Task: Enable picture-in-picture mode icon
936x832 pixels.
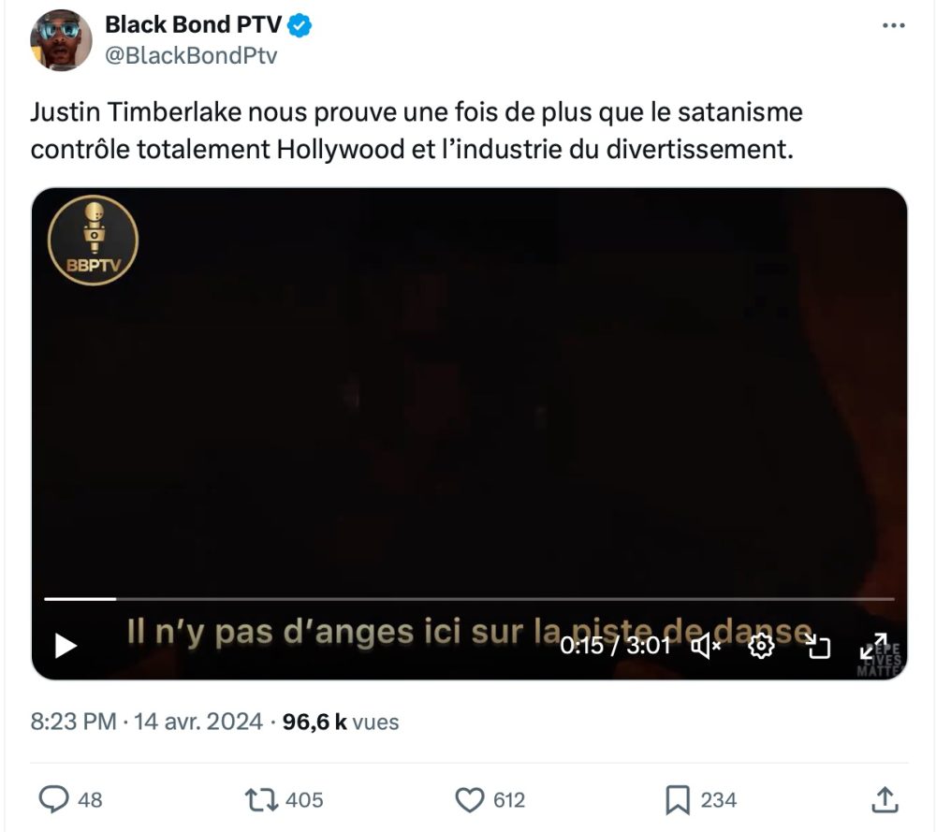Action: tap(817, 647)
